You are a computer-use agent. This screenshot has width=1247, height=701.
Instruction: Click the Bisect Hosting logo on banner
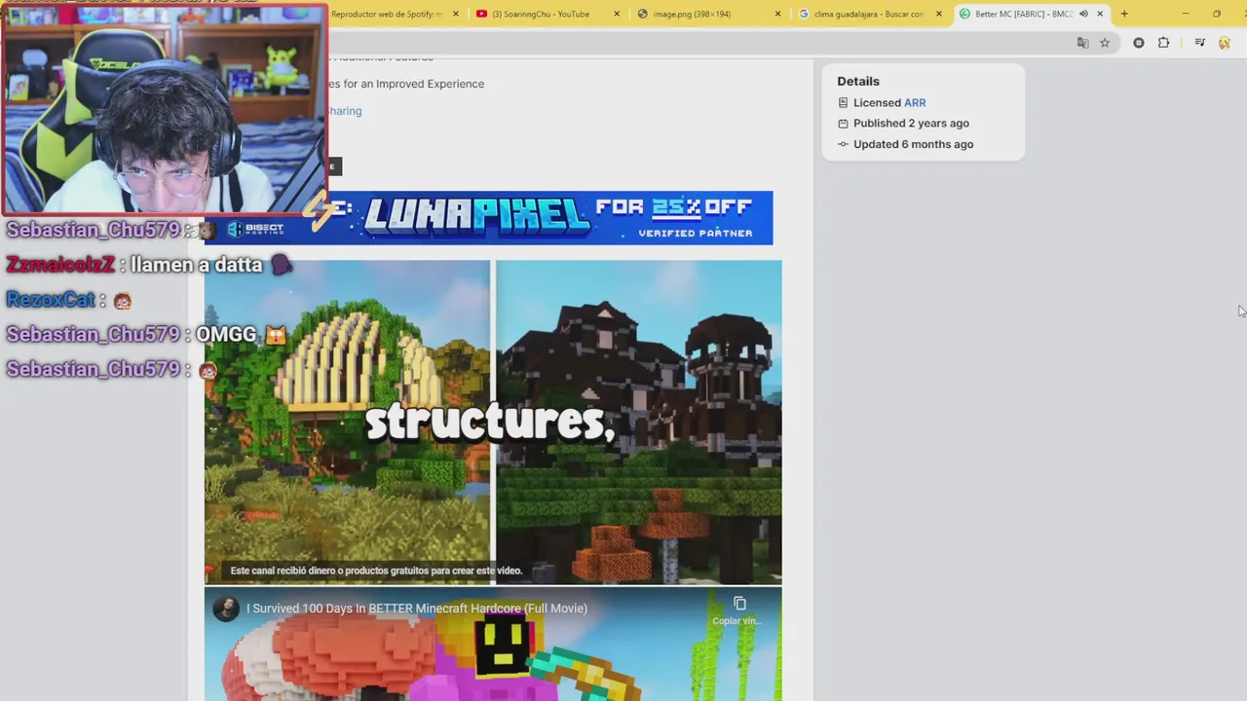[255, 230]
